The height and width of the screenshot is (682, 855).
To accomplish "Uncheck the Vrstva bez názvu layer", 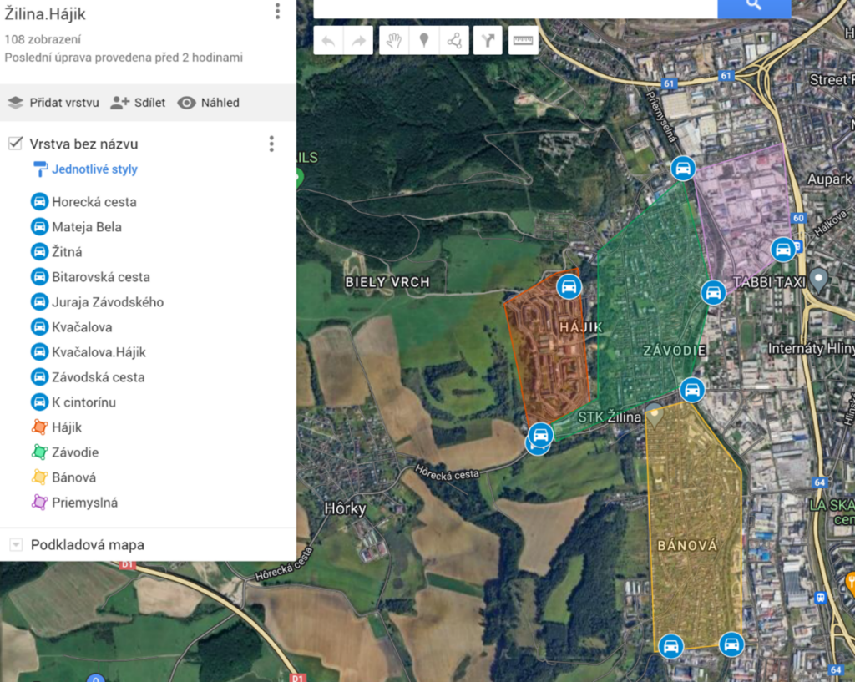I will click(x=14, y=143).
